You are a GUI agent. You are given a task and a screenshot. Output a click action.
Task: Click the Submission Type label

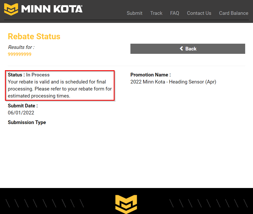coord(27,122)
